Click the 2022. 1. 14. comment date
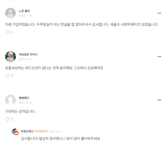 click(25, 16)
